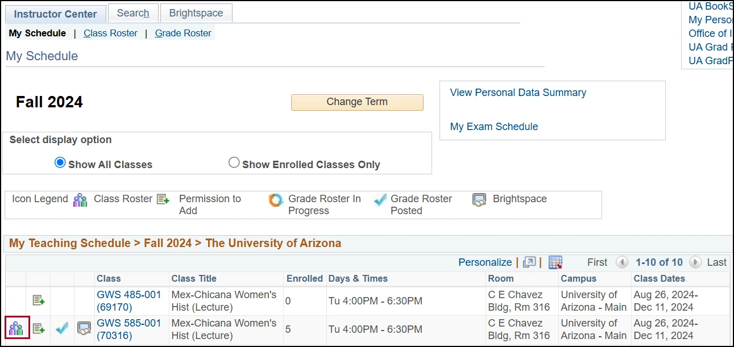The height and width of the screenshot is (347, 734).
Task: Open My Exam Schedule link
Action: 494,127
